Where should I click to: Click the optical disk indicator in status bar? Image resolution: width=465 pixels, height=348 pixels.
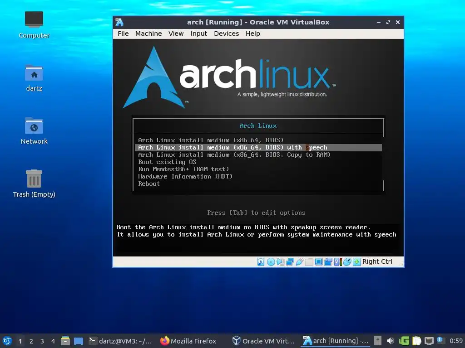tap(271, 262)
